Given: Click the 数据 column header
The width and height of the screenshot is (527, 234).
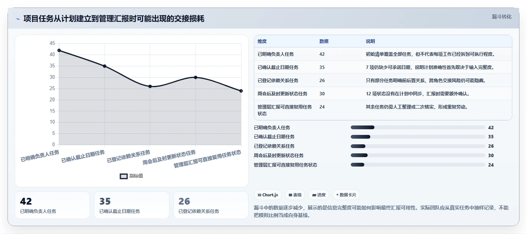Looking at the screenshot, I should [x=324, y=41].
